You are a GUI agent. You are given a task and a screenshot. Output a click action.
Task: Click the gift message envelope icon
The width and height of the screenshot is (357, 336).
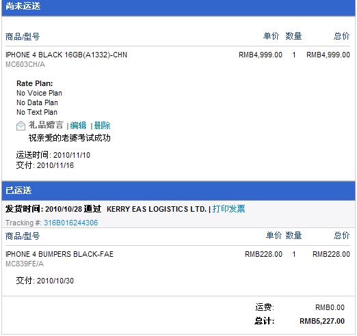pos(21,126)
